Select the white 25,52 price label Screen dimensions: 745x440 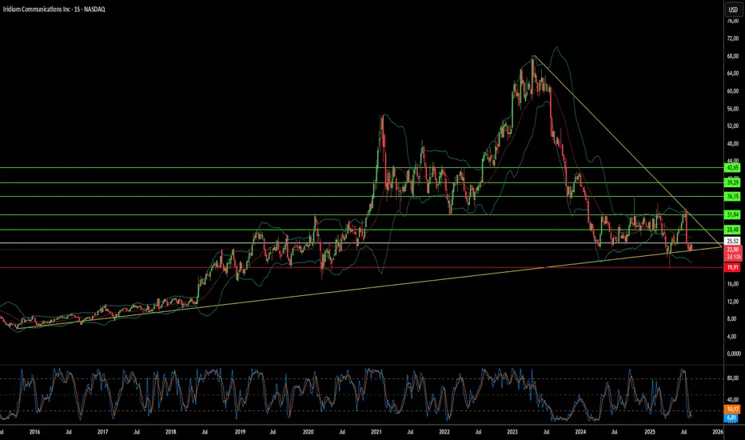click(733, 242)
